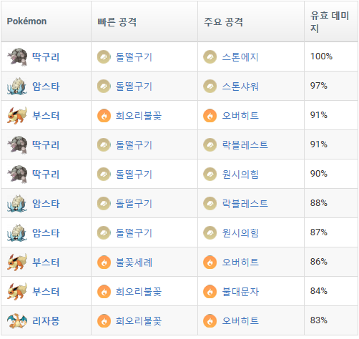Open the 불대문자 move link
Screen dimensions: 359x339
point(240,292)
